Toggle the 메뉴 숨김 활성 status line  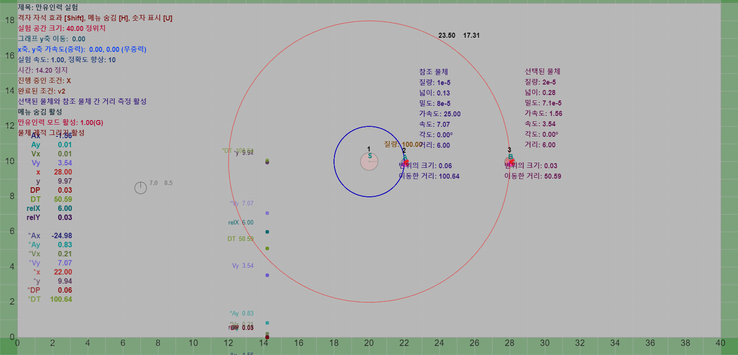tap(40, 112)
